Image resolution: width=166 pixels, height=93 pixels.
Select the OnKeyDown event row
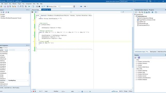pos(14,79)
